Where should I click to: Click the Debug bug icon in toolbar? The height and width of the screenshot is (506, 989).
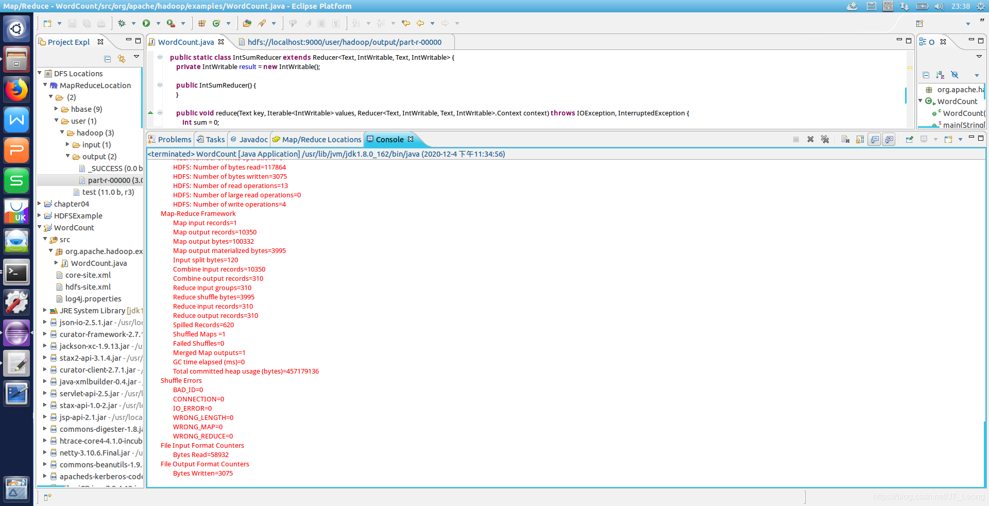122,23
